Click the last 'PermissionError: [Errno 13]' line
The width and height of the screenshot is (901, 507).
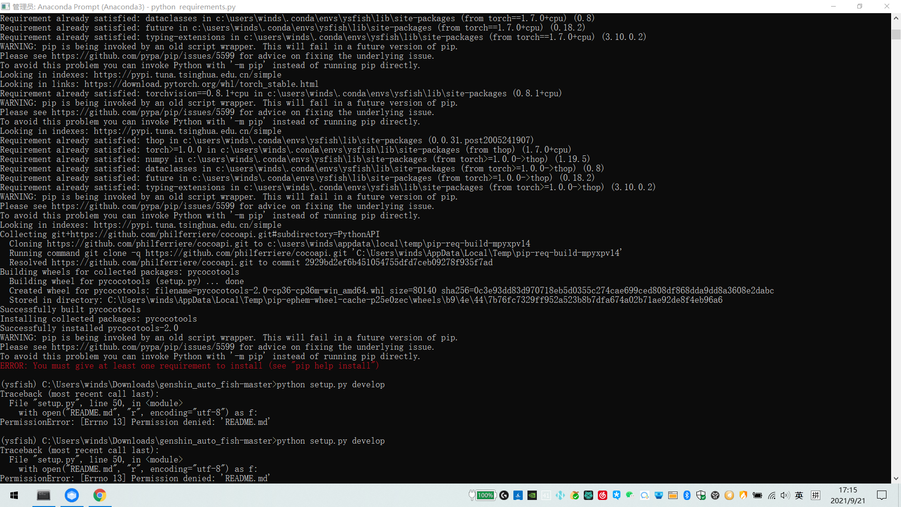pos(135,478)
